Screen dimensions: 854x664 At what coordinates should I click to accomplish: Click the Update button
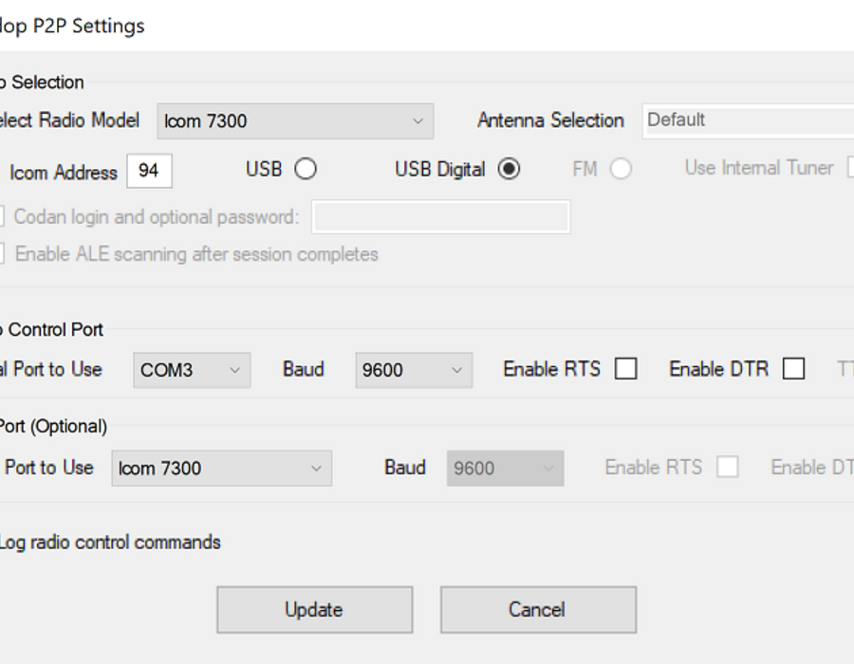[315, 610]
